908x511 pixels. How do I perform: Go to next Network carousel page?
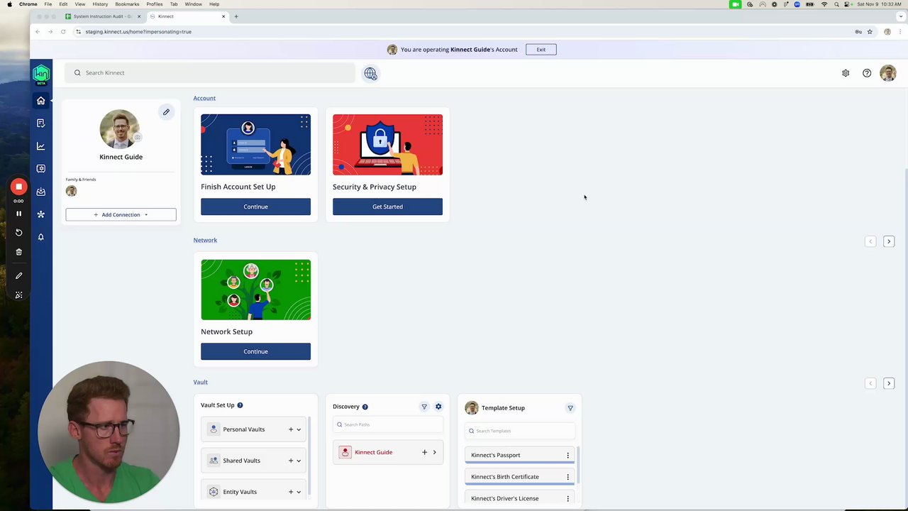[x=889, y=241]
